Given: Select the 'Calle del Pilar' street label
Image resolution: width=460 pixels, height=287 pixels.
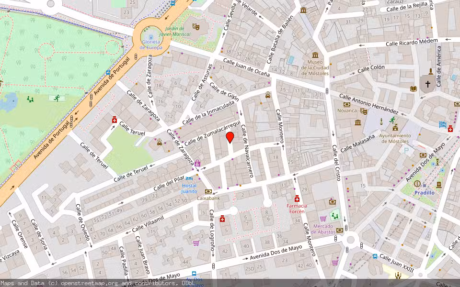Looking at the screenshot, I should pyautogui.click(x=169, y=183).
